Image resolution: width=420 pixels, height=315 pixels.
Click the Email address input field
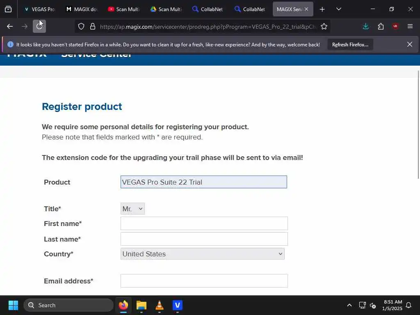pyautogui.click(x=204, y=281)
